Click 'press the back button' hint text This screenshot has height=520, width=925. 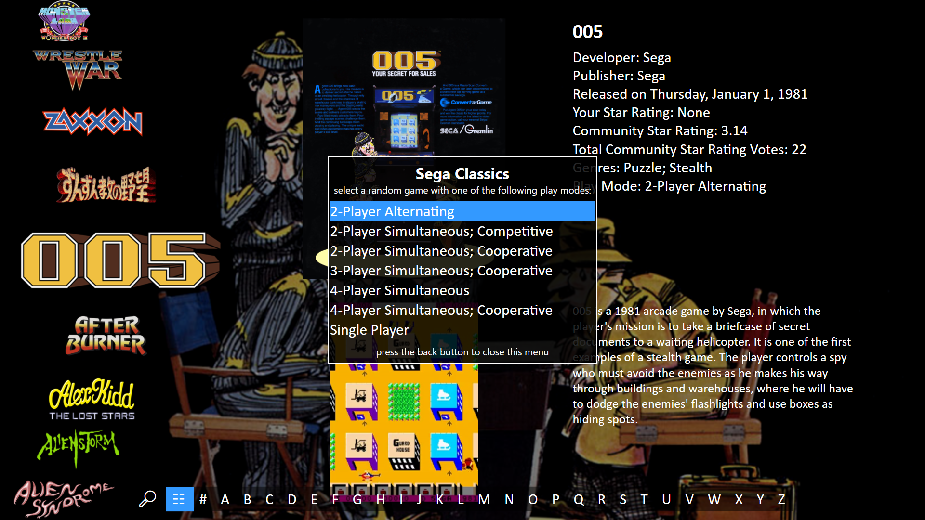coord(462,352)
